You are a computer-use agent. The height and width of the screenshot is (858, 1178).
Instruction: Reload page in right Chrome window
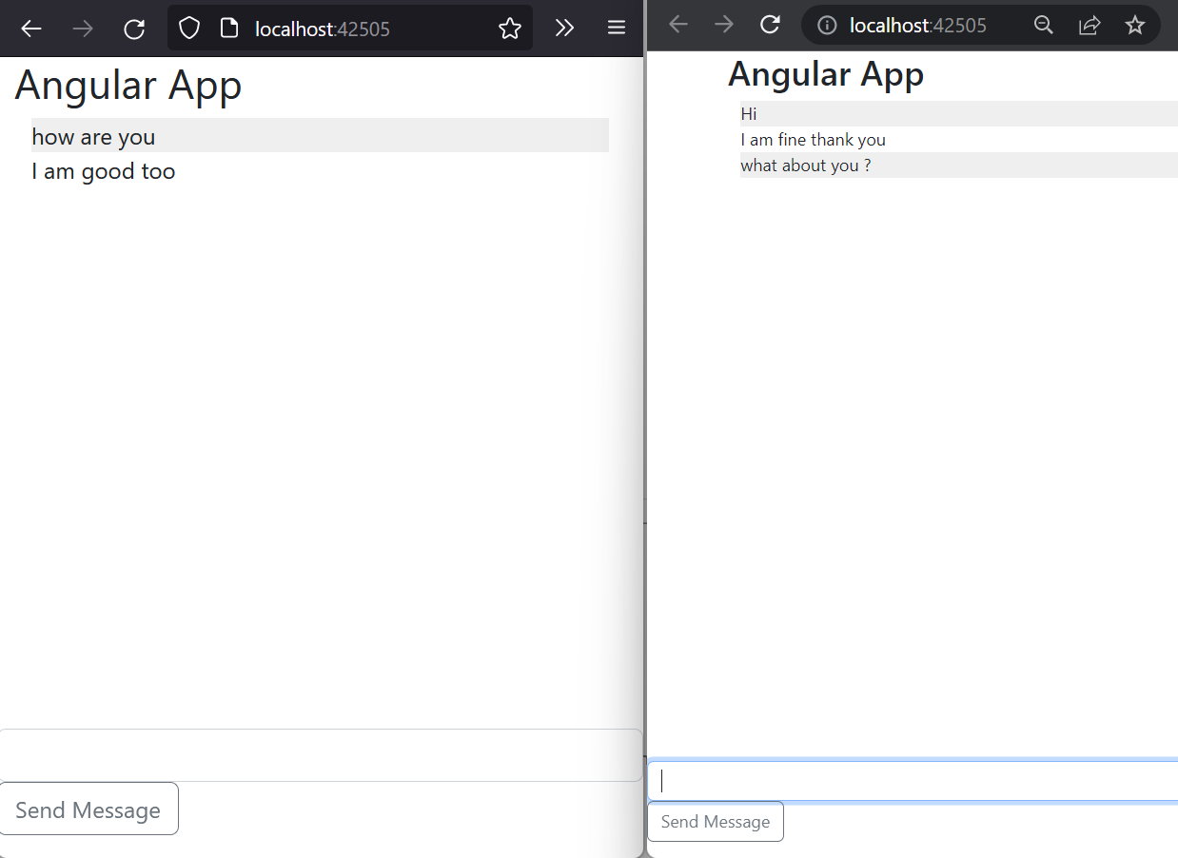tap(770, 25)
